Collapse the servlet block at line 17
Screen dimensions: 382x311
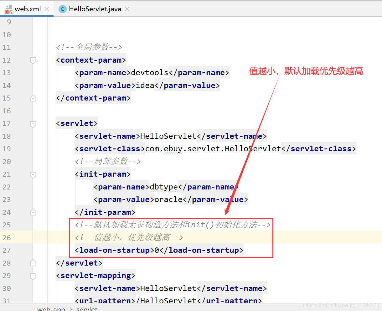(33, 124)
